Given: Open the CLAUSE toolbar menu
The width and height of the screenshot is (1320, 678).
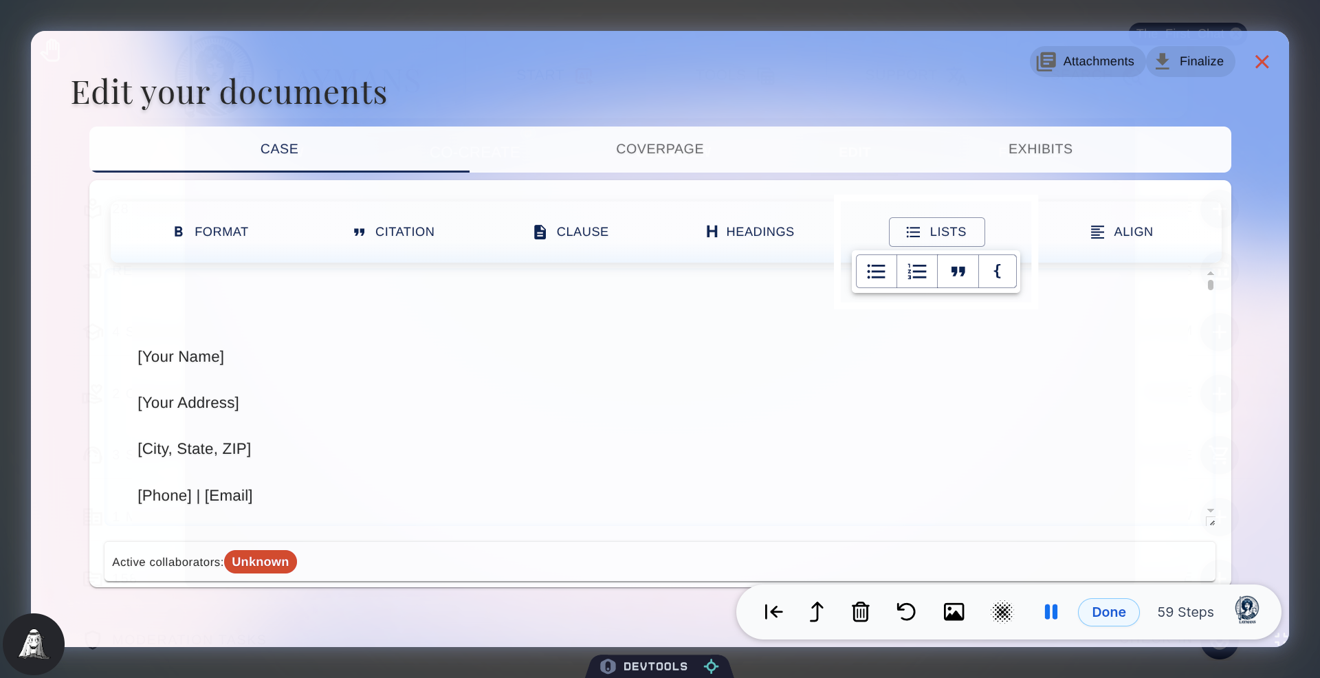Looking at the screenshot, I should click(571, 232).
